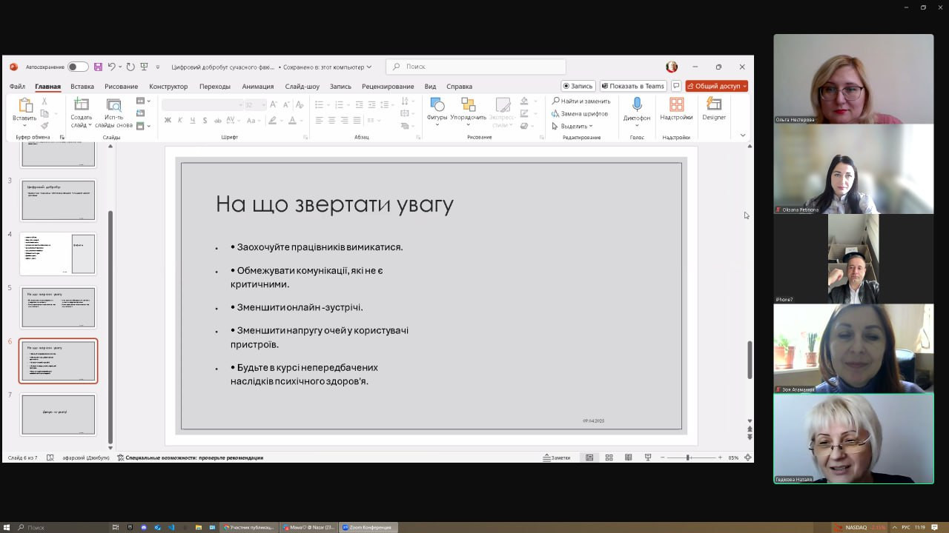Toggle the Notes (Заметки) pane

coord(557,457)
